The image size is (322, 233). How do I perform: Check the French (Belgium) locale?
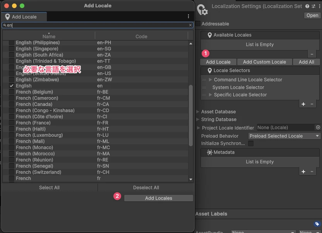pyautogui.click(x=12, y=92)
